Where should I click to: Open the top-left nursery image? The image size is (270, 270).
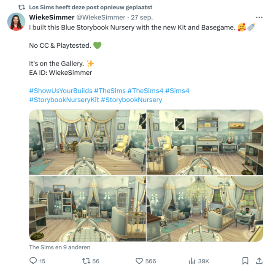(87, 142)
